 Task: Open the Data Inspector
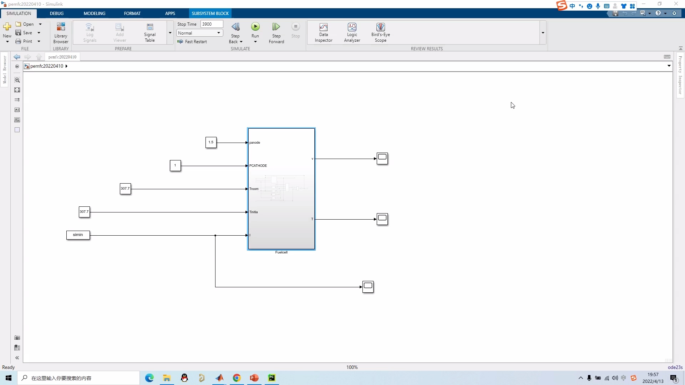(x=323, y=32)
